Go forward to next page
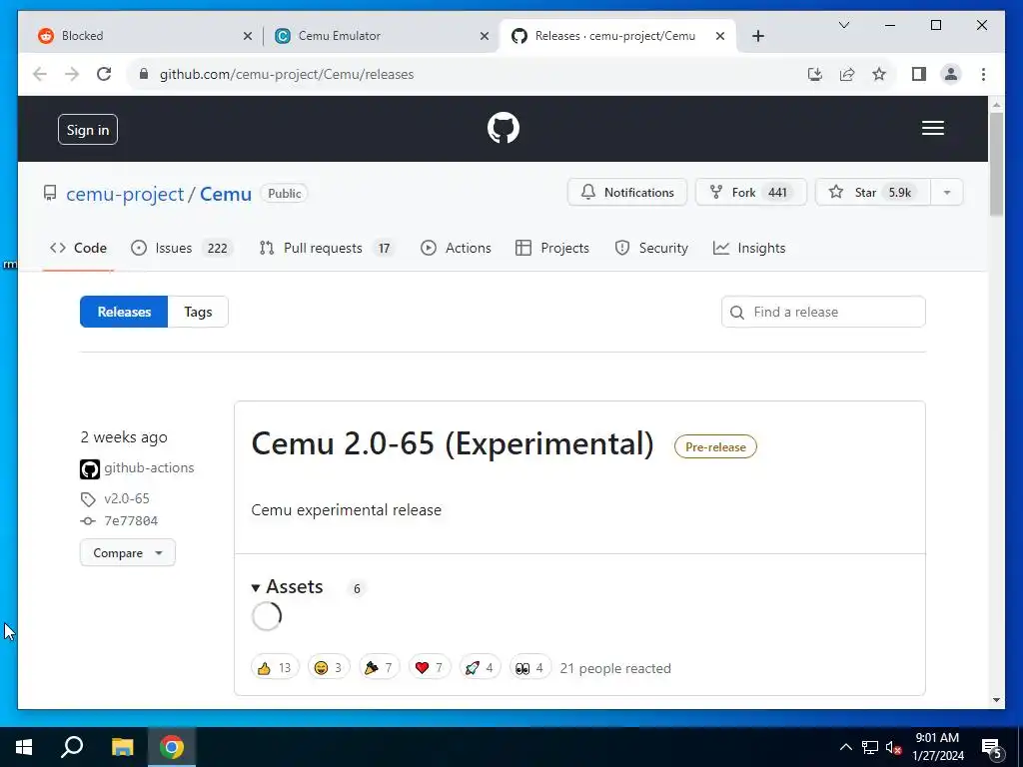 [72, 74]
